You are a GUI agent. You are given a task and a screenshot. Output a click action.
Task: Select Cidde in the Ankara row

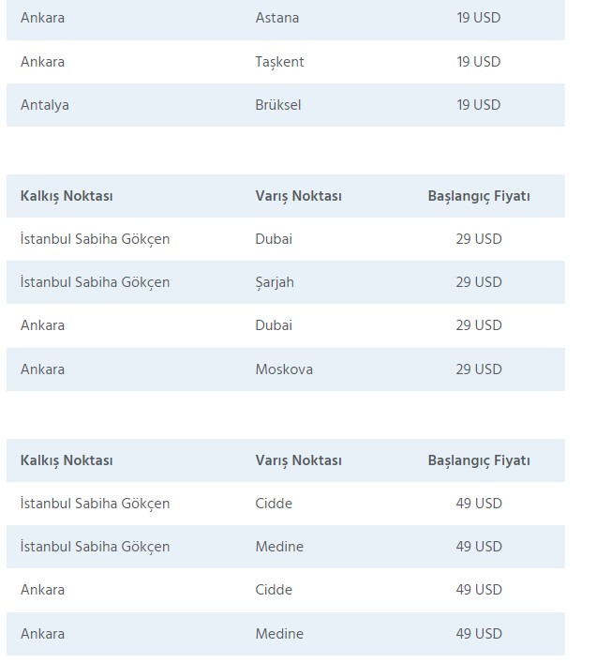274,590
